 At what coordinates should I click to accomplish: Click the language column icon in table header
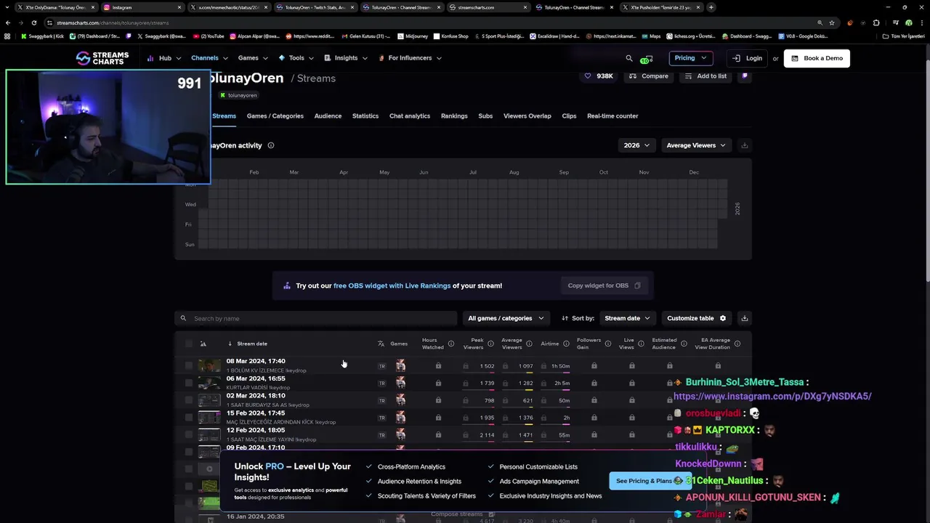(x=381, y=344)
